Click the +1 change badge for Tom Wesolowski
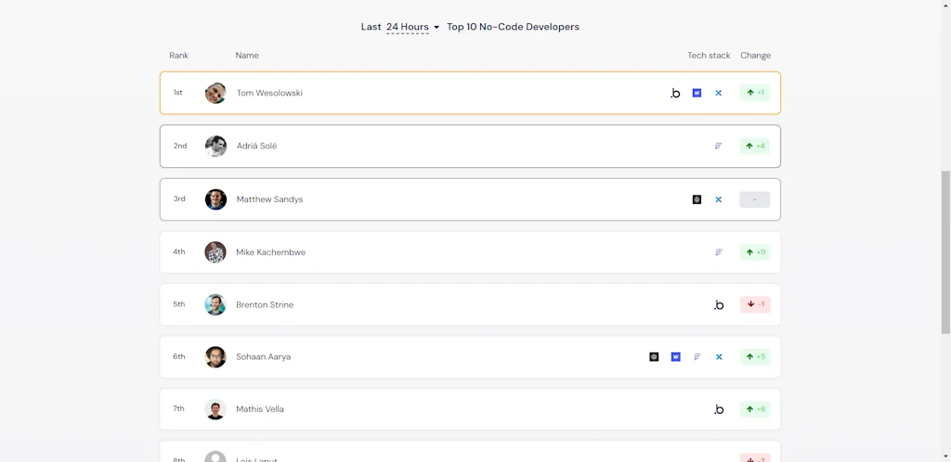This screenshot has width=951, height=462. tap(754, 93)
